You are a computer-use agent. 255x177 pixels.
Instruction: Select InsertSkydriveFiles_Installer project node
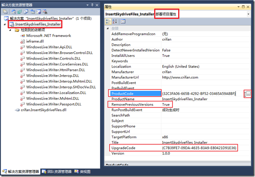38,24
